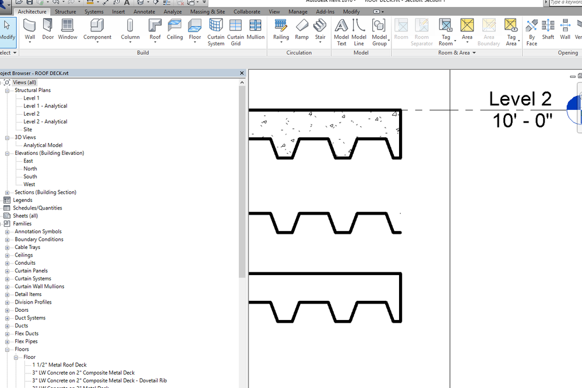Collapse the Structural Plans tree node
Screen dimensions: 582x388
point(8,91)
